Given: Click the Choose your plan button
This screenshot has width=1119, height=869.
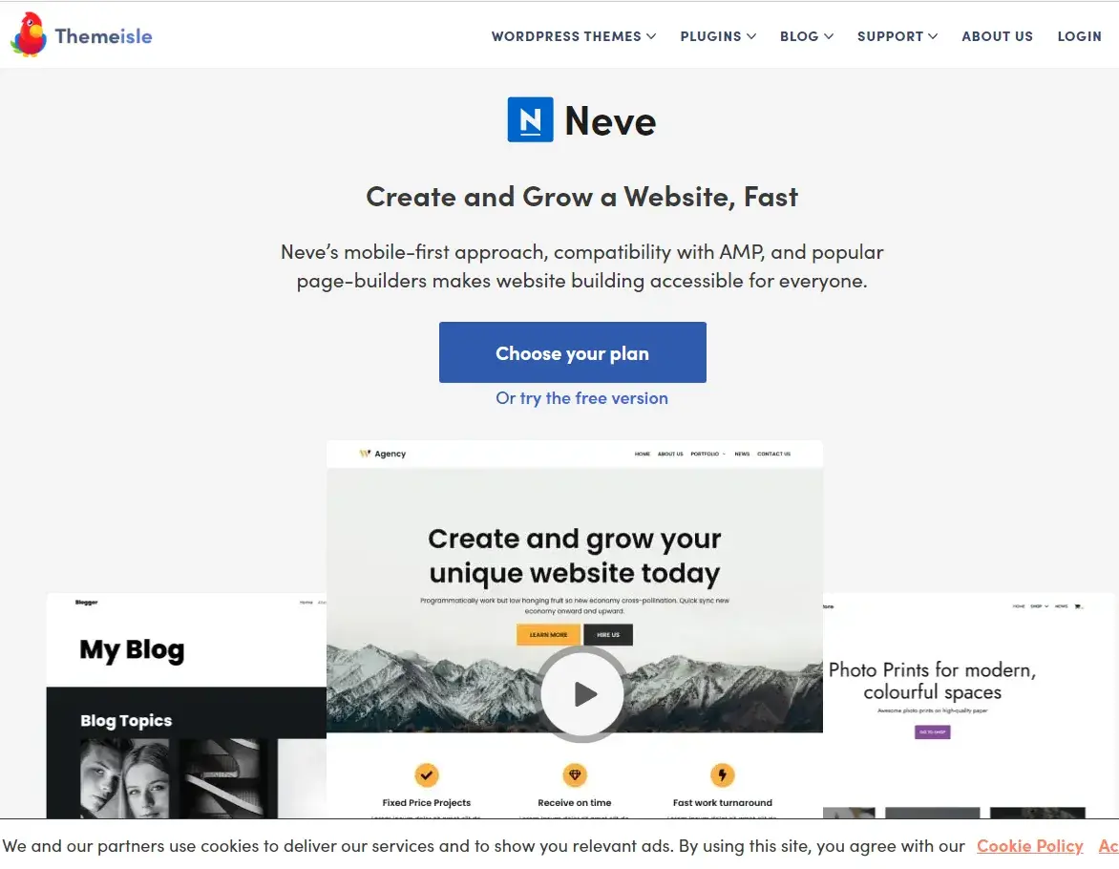Looking at the screenshot, I should coord(572,352).
